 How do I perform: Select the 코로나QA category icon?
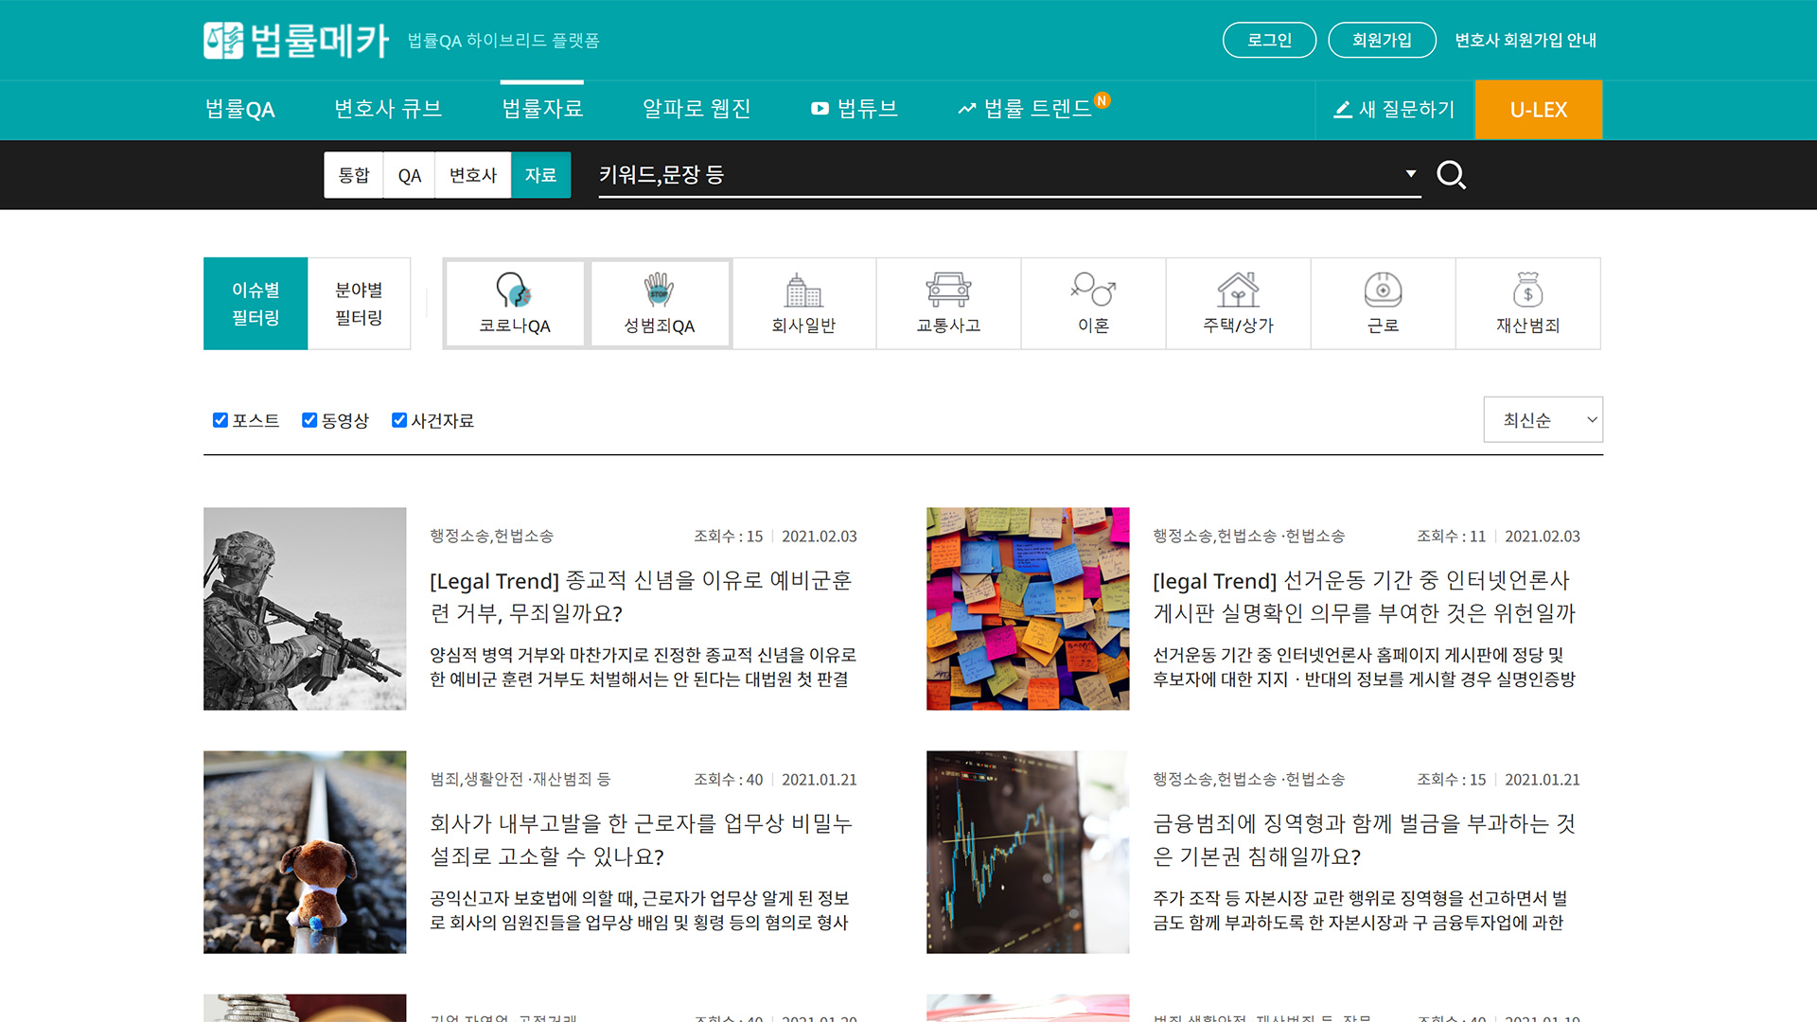point(514,291)
